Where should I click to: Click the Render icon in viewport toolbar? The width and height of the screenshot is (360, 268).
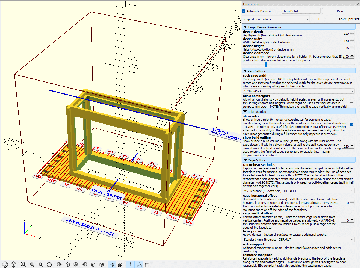click(x=13, y=264)
